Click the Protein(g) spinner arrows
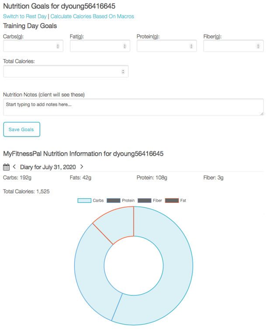 (x=192, y=46)
